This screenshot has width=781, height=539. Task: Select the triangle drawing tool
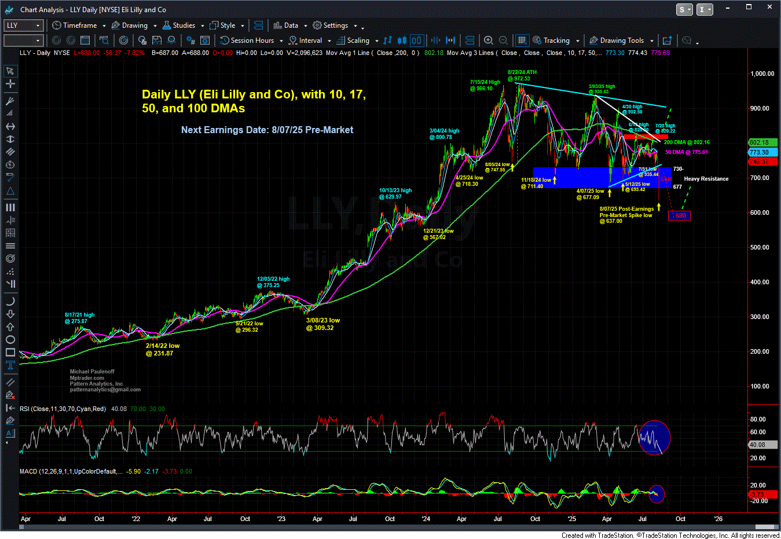click(x=10, y=191)
